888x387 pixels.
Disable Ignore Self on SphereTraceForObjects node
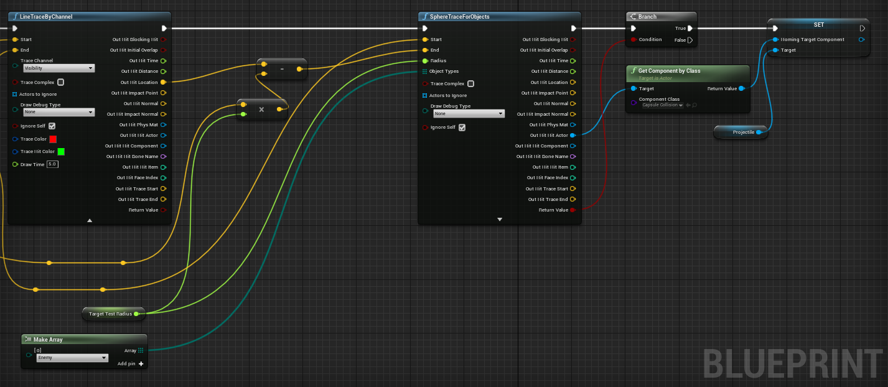coord(462,128)
